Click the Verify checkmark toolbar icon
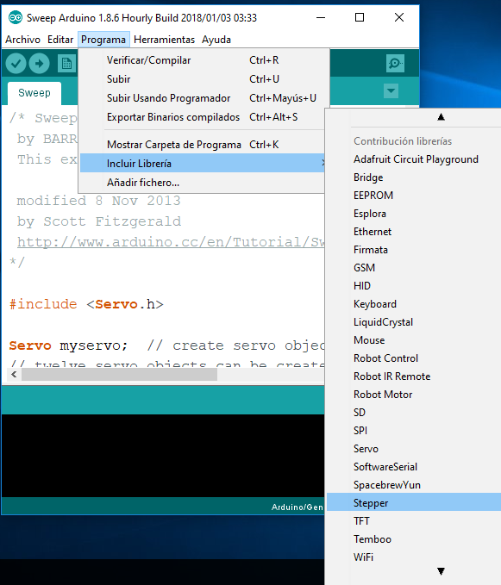 pos(16,64)
